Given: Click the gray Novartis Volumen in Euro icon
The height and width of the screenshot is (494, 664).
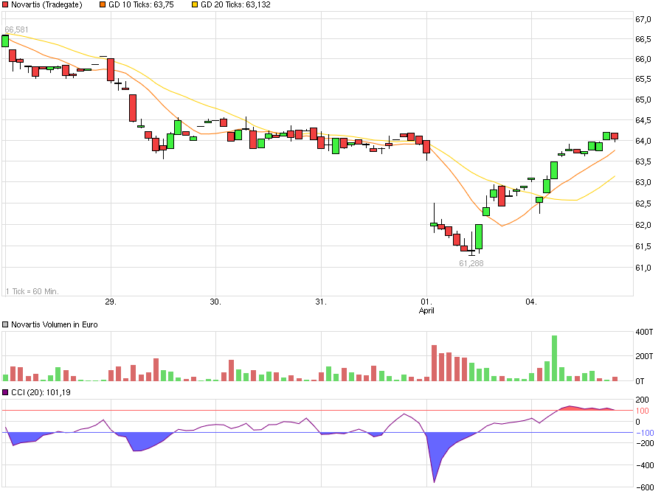Looking at the screenshot, I should (5, 324).
